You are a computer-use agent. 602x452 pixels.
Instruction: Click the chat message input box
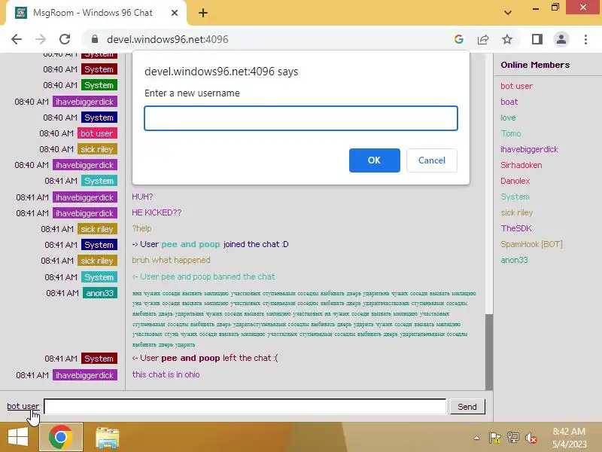245,407
